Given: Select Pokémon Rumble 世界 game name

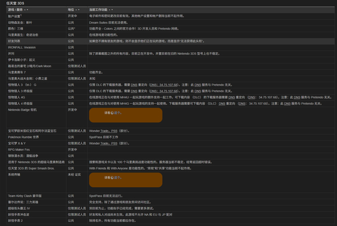Looking at the screenshot, I should point(23,137).
